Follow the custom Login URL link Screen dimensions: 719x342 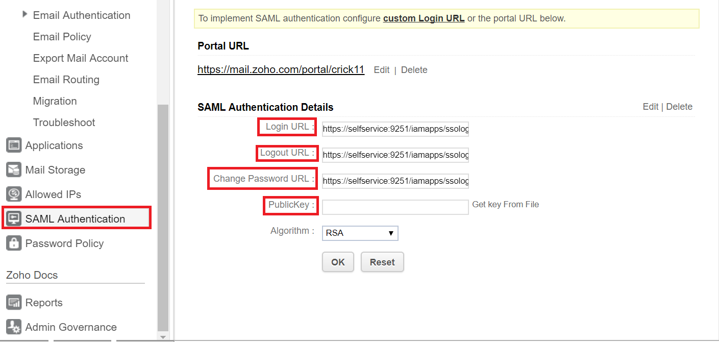424,18
